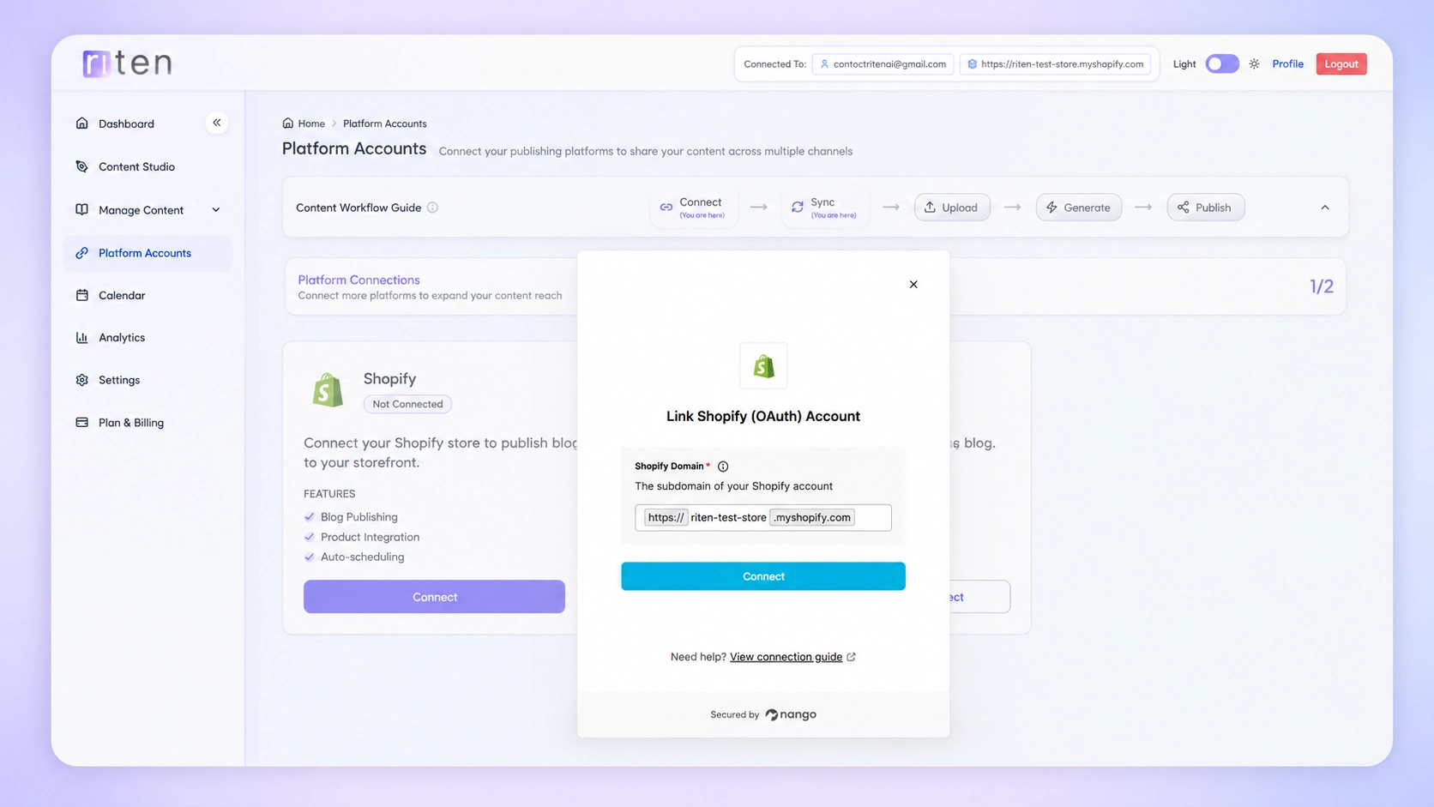Click the purple Connect button on Shopify card
1434x807 pixels.
[435, 597]
